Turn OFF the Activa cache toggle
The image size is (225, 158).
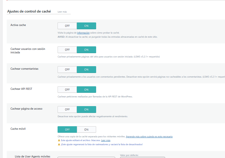point(67,26)
